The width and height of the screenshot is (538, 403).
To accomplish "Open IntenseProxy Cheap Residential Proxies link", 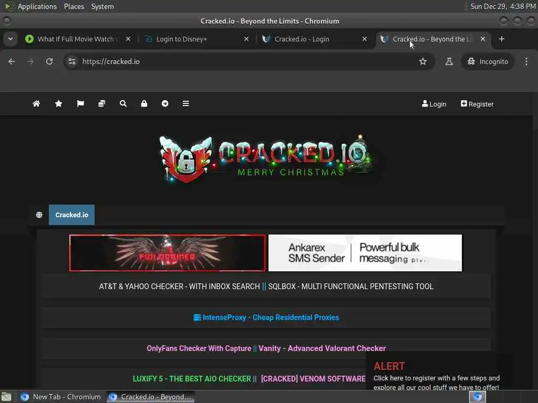I will pyautogui.click(x=266, y=317).
